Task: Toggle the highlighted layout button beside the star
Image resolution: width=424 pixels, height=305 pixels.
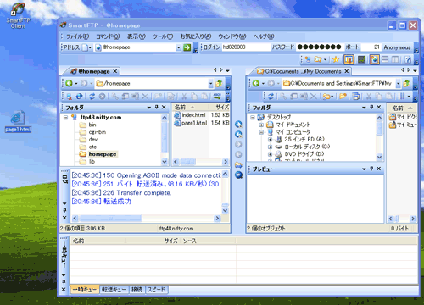Action: [x=349, y=59]
